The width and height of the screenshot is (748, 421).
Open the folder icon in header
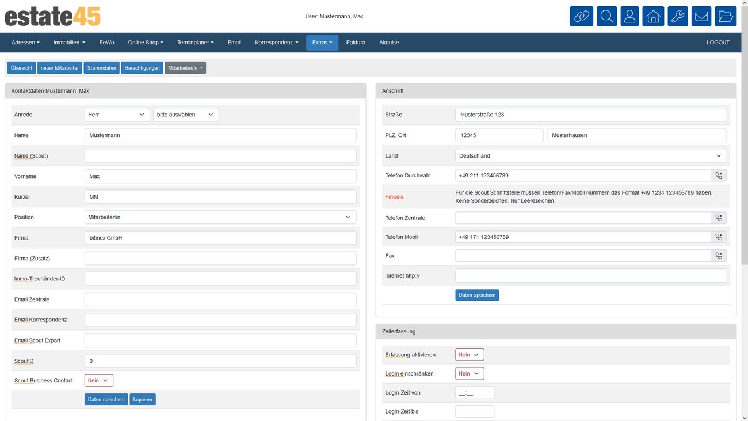726,16
